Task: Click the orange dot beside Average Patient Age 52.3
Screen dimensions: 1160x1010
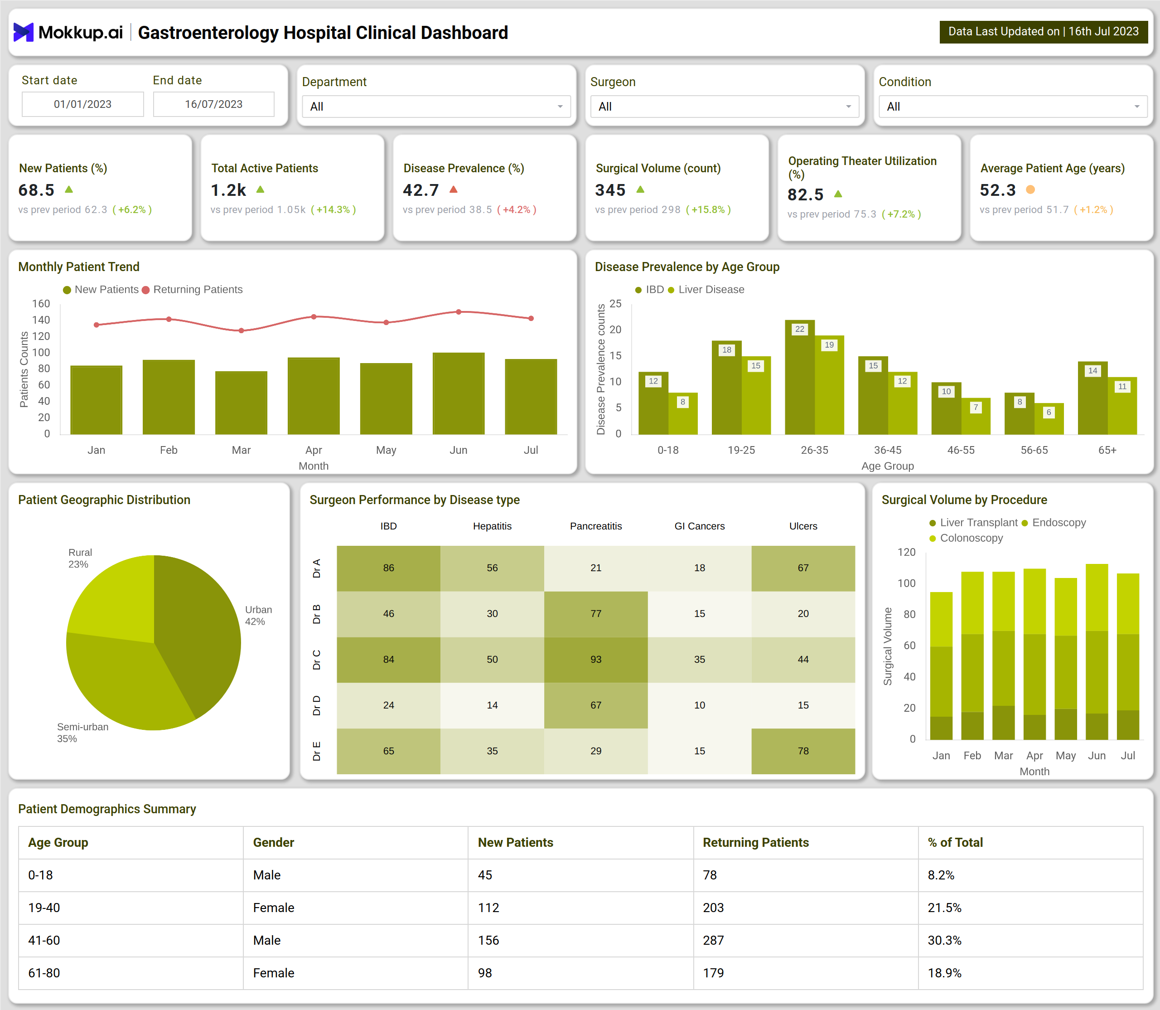Action: (1030, 189)
